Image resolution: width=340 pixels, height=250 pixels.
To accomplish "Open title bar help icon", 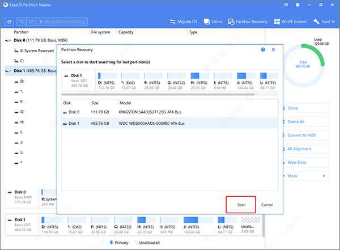I will pos(297,5).
